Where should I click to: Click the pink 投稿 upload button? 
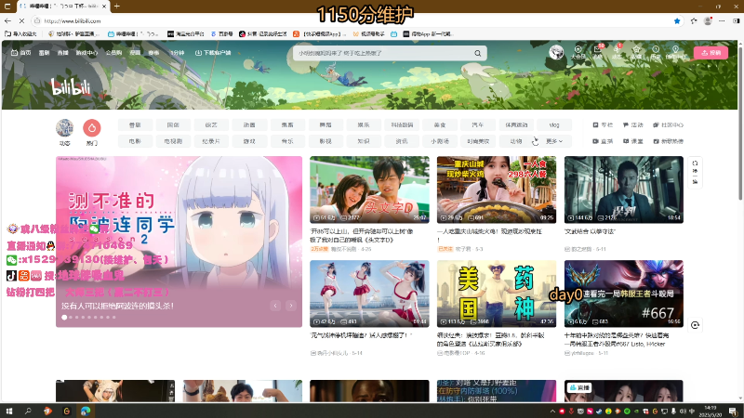click(x=711, y=53)
